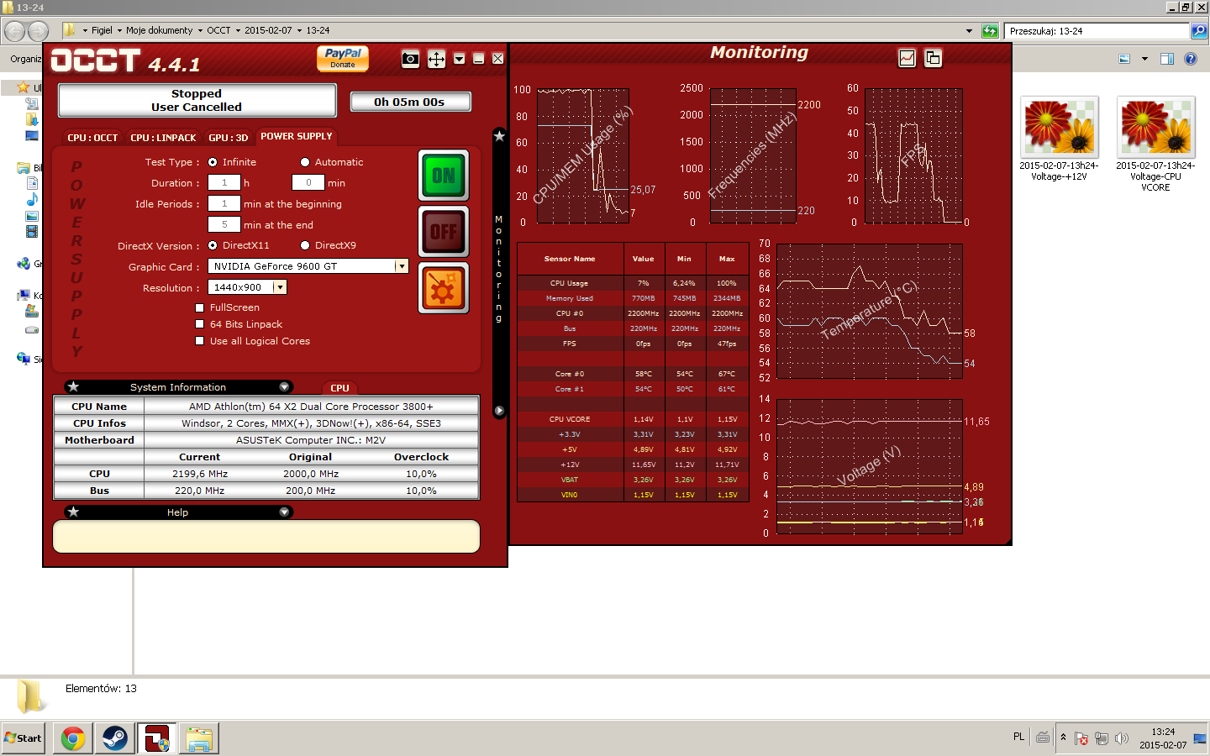Toggle the Explorer preview pane icon
Viewport: 1210px width, 756px height.
(1166, 59)
